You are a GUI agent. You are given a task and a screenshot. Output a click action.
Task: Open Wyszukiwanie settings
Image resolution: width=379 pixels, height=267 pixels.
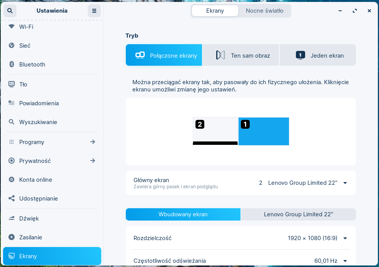(x=52, y=122)
